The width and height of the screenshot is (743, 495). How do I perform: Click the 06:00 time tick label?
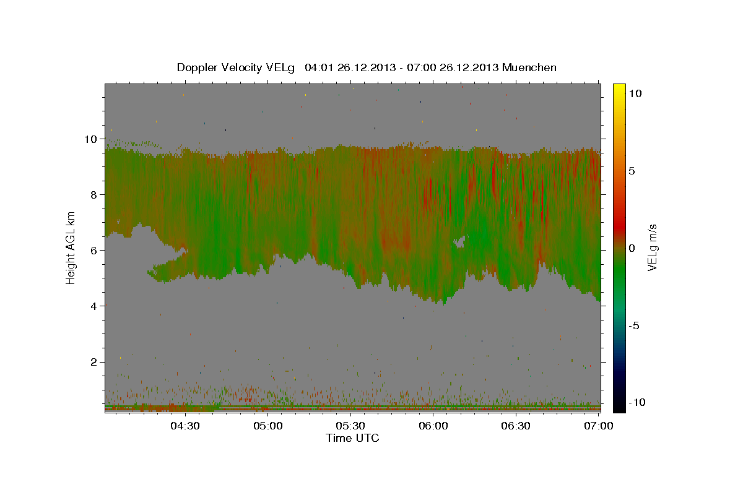[x=433, y=426]
